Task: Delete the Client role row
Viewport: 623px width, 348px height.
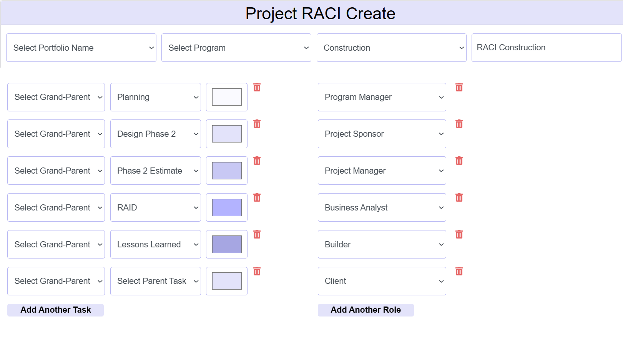Action: (x=459, y=271)
